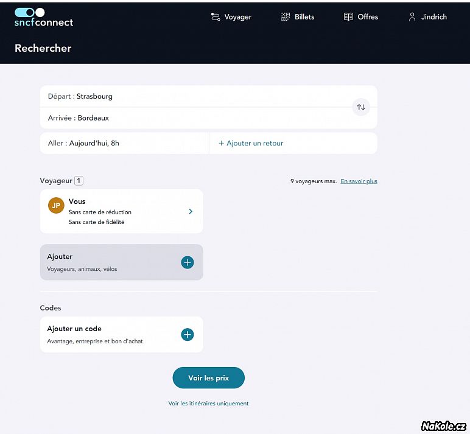Open the Aller date selector
The width and height of the screenshot is (470, 434).
pos(124,143)
